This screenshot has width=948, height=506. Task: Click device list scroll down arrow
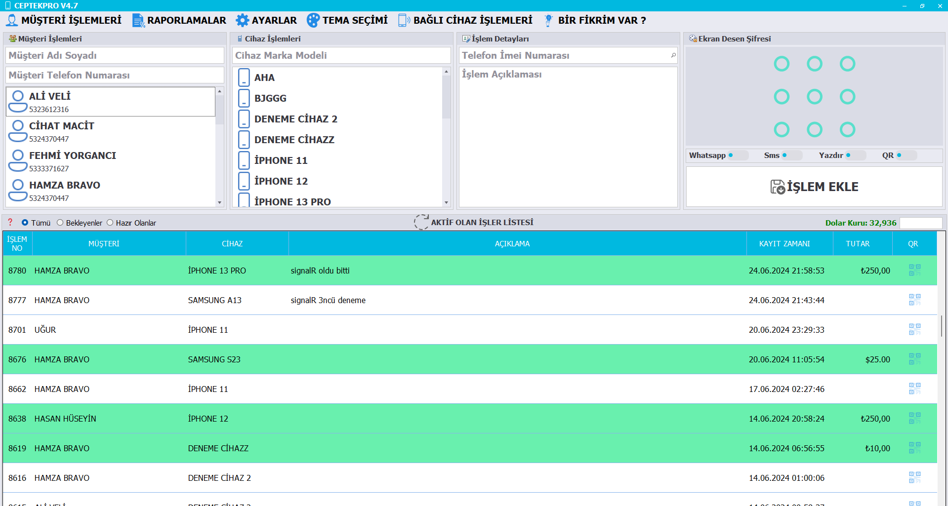(x=447, y=202)
